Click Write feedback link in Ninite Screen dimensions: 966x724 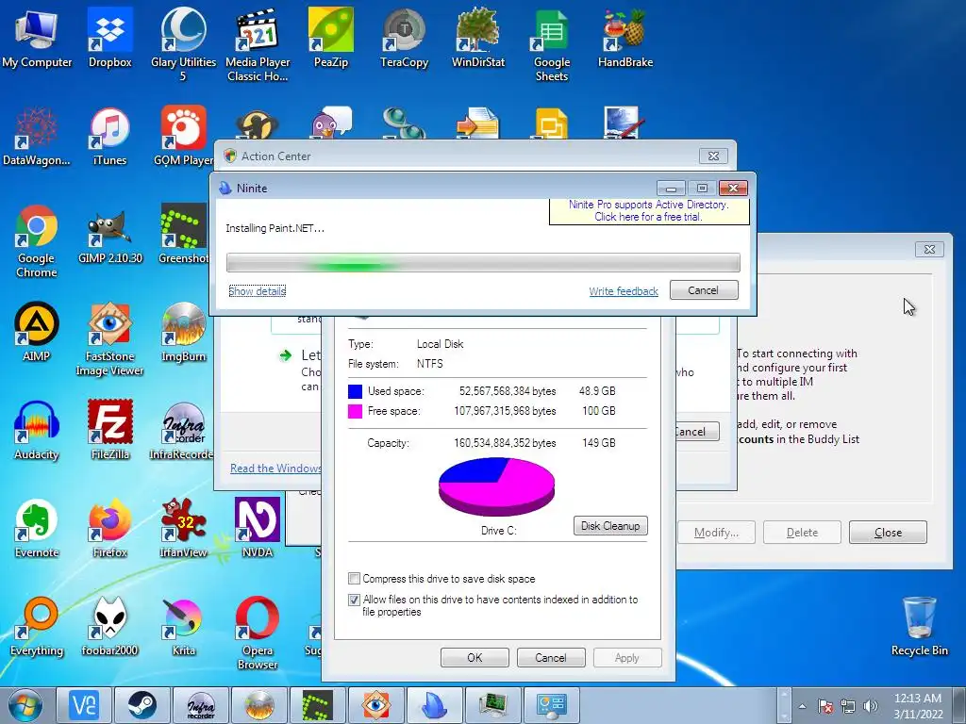pos(624,290)
